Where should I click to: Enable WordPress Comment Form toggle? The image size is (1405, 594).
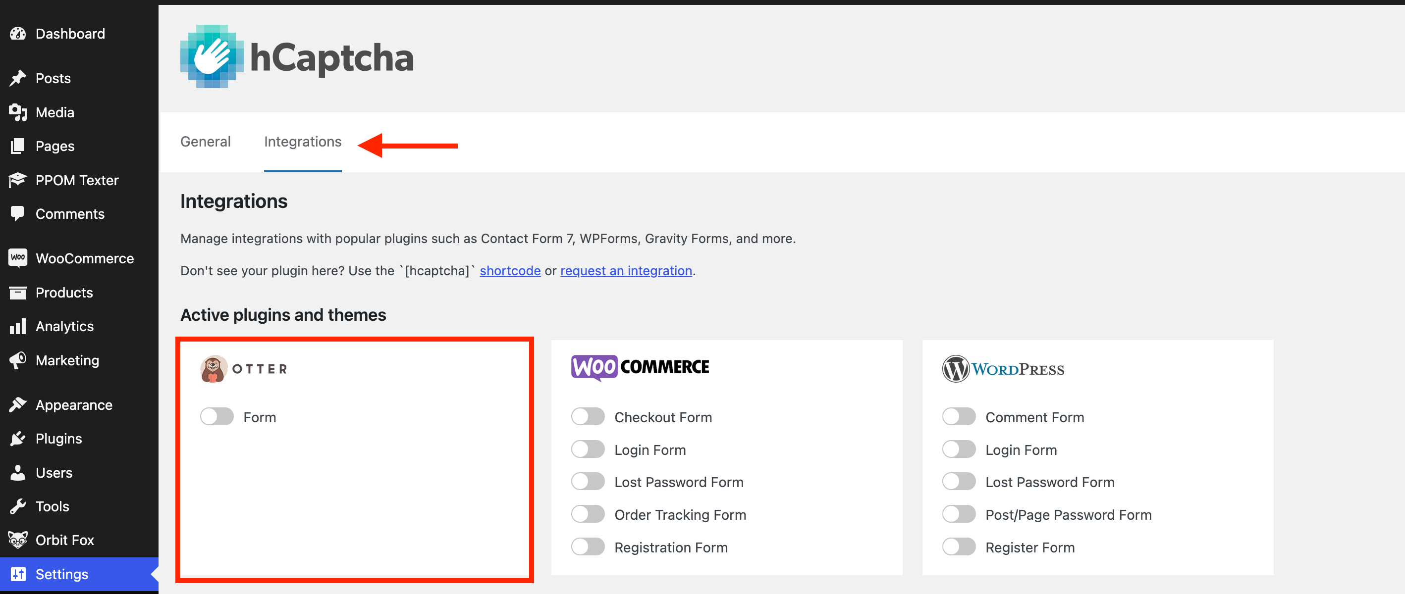click(x=958, y=417)
